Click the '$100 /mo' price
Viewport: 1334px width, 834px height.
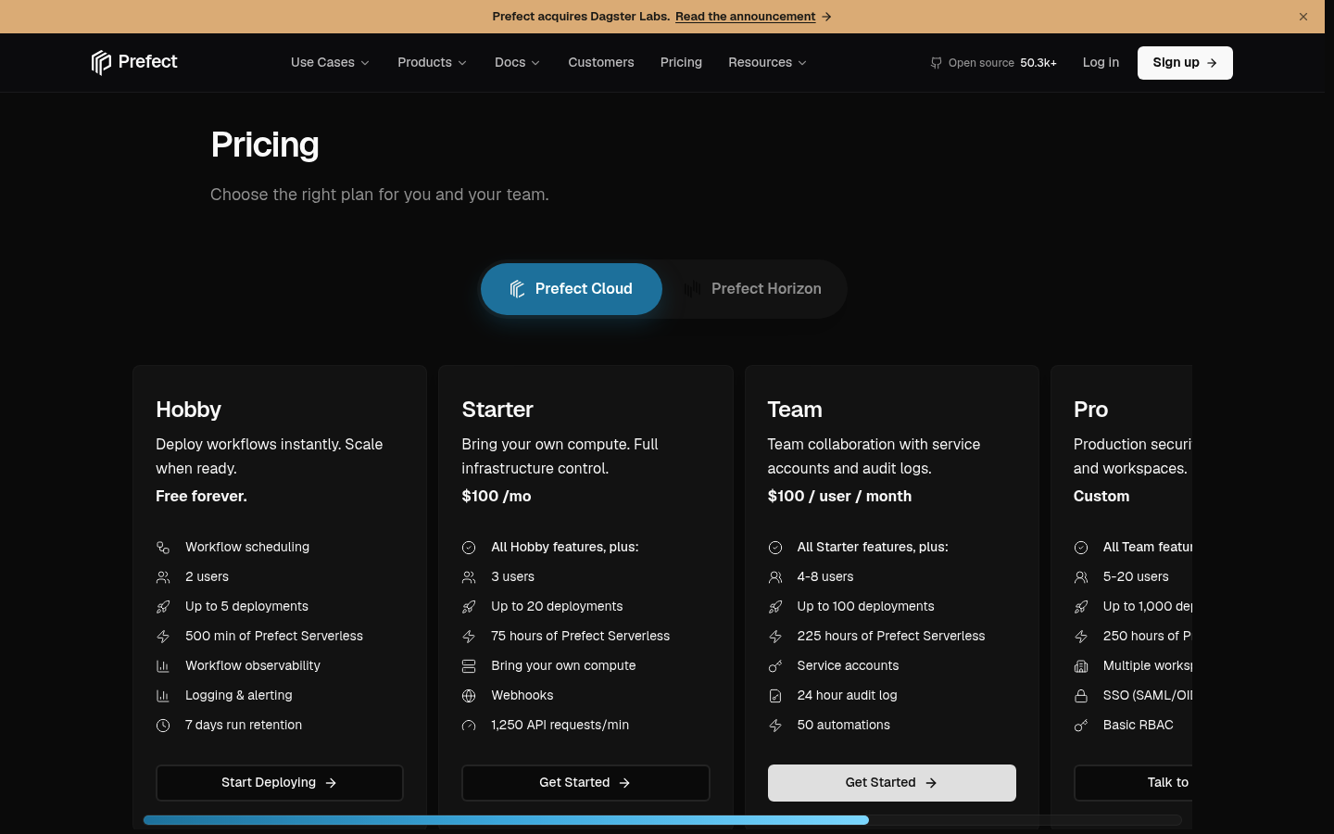pyautogui.click(x=497, y=497)
